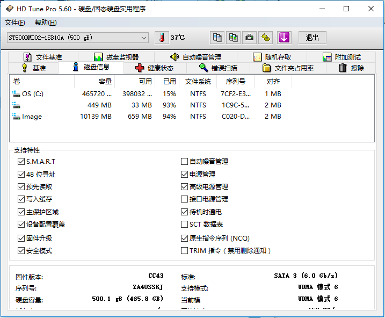
Task: Toggle the 主保护区域 checkbox
Action: click(21, 212)
